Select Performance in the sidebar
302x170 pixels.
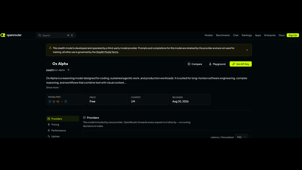pos(62,130)
